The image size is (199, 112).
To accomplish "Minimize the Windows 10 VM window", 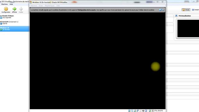I will pyautogui.click(x=154, y=2).
